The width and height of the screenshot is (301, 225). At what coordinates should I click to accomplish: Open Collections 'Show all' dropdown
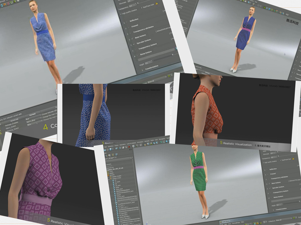(x=284, y=219)
